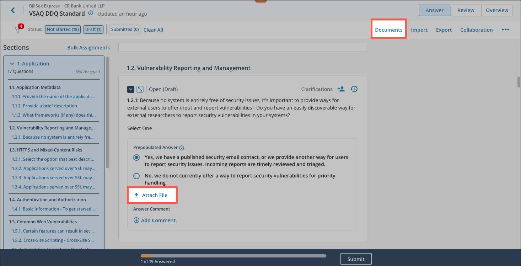Open the filter funnel icon
Image resolution: width=521 pixels, height=266 pixels.
coord(17,30)
